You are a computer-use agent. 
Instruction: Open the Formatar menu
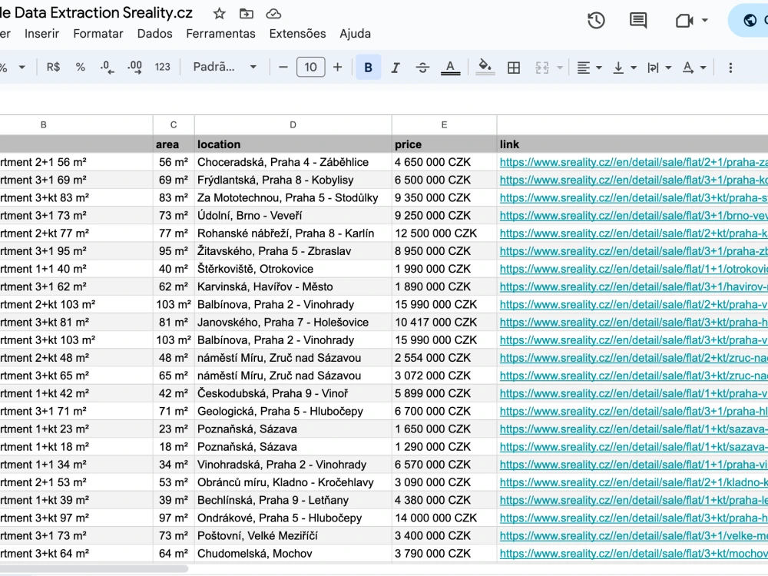98,34
